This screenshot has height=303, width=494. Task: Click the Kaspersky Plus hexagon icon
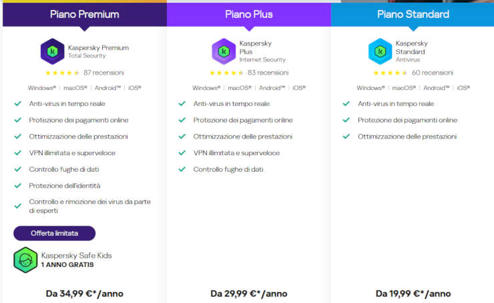tap(224, 51)
